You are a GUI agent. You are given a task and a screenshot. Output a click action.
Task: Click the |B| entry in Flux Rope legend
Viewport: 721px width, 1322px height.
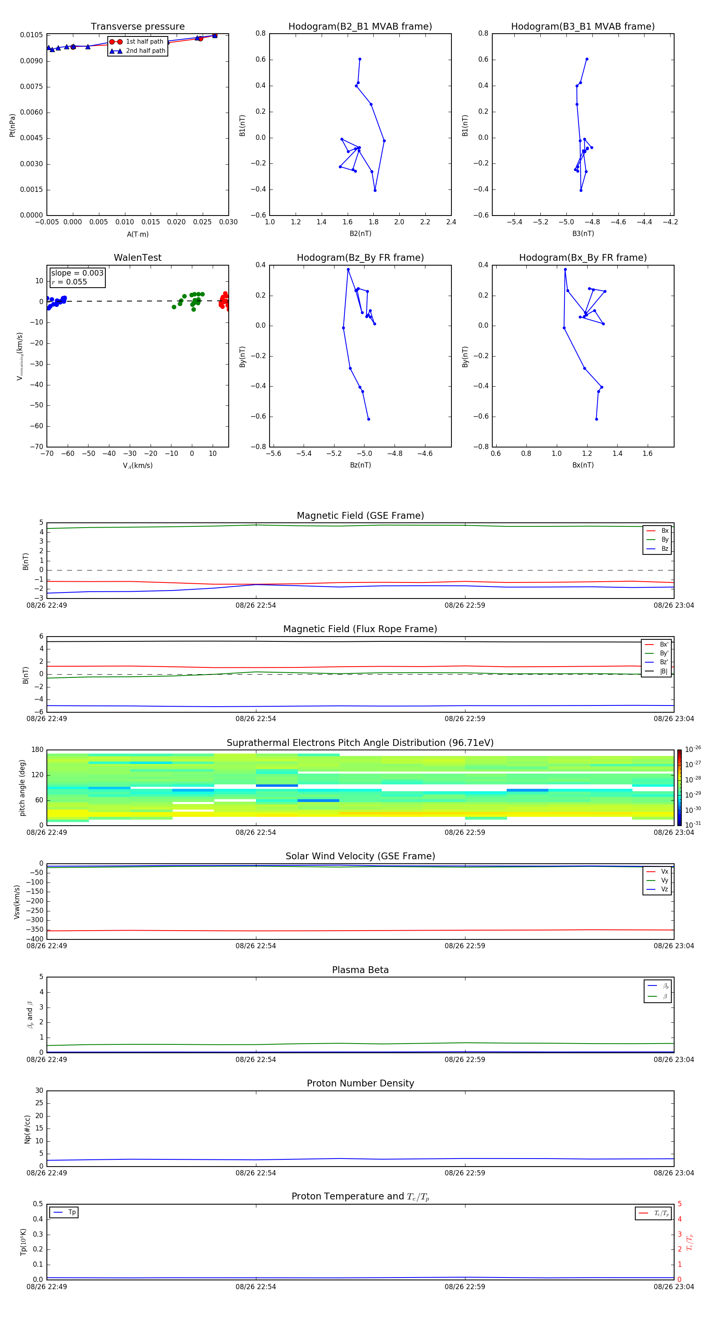pyautogui.click(x=657, y=671)
